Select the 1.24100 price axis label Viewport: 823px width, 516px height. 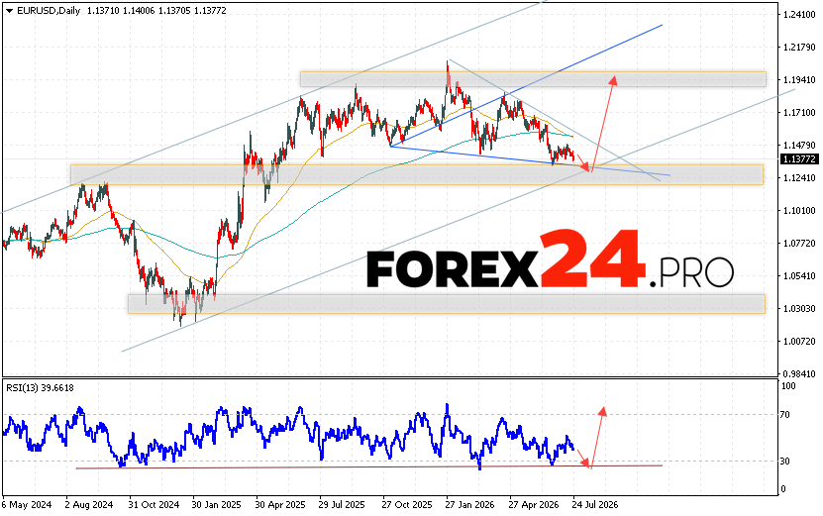(x=799, y=15)
